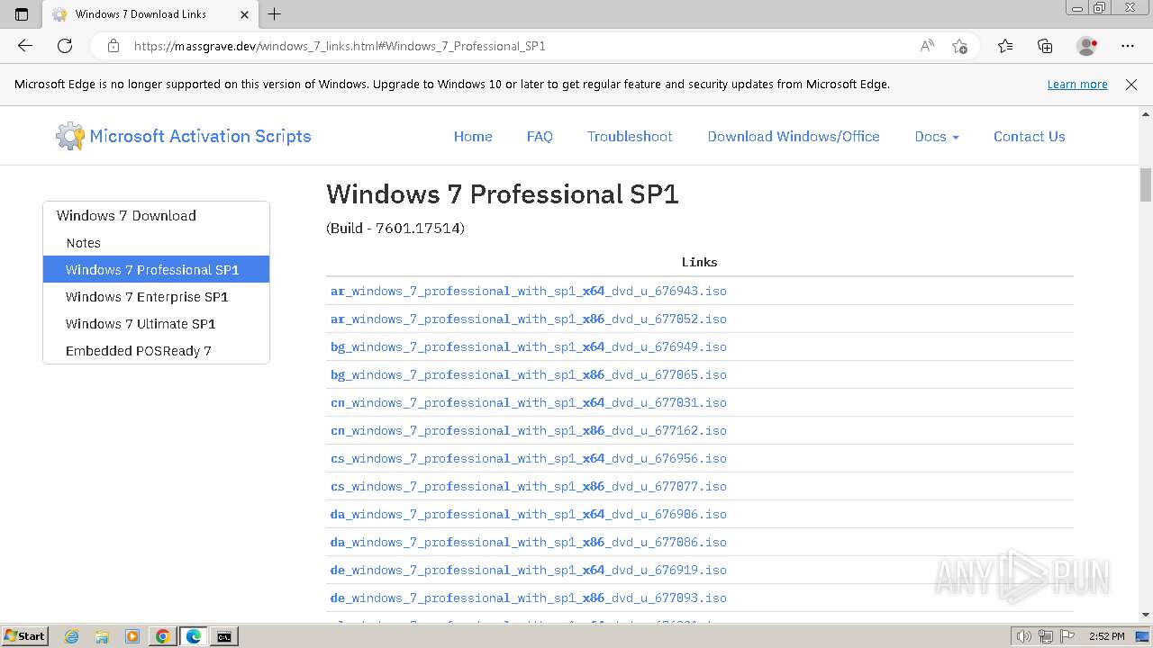
Task: Add this page to favorites
Action: pos(959,46)
